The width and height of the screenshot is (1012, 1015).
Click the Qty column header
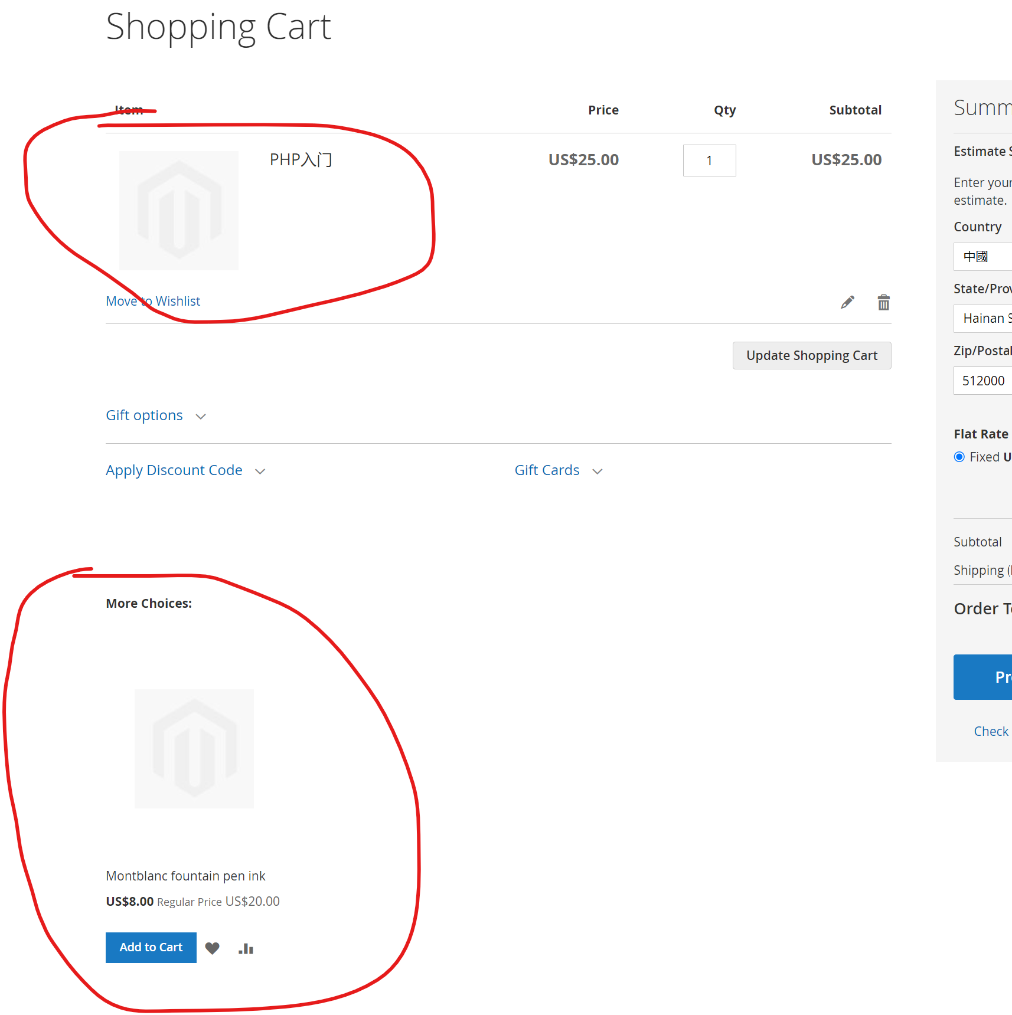[x=724, y=110]
